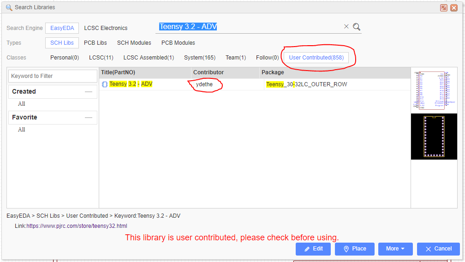Screen dimensions: 465x262
Task: Sort by Package column header
Action: point(335,72)
